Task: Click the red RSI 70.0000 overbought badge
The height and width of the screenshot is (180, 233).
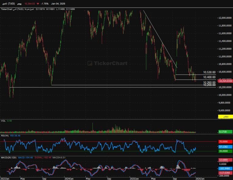Action: click(x=225, y=141)
